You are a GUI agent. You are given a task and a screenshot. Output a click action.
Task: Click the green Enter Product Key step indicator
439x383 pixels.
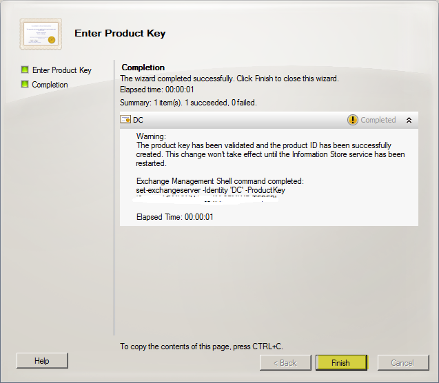coord(25,70)
